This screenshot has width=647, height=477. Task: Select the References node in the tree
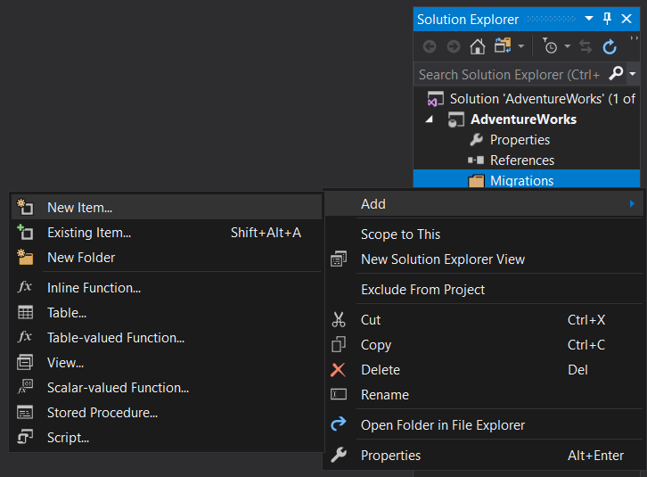click(x=521, y=160)
